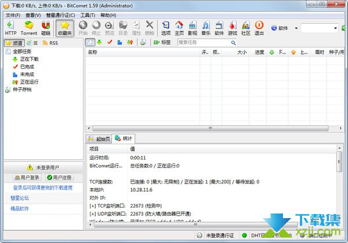Open the 彗星论坛 link
This screenshot has height=243, width=348.
[x=20, y=198]
